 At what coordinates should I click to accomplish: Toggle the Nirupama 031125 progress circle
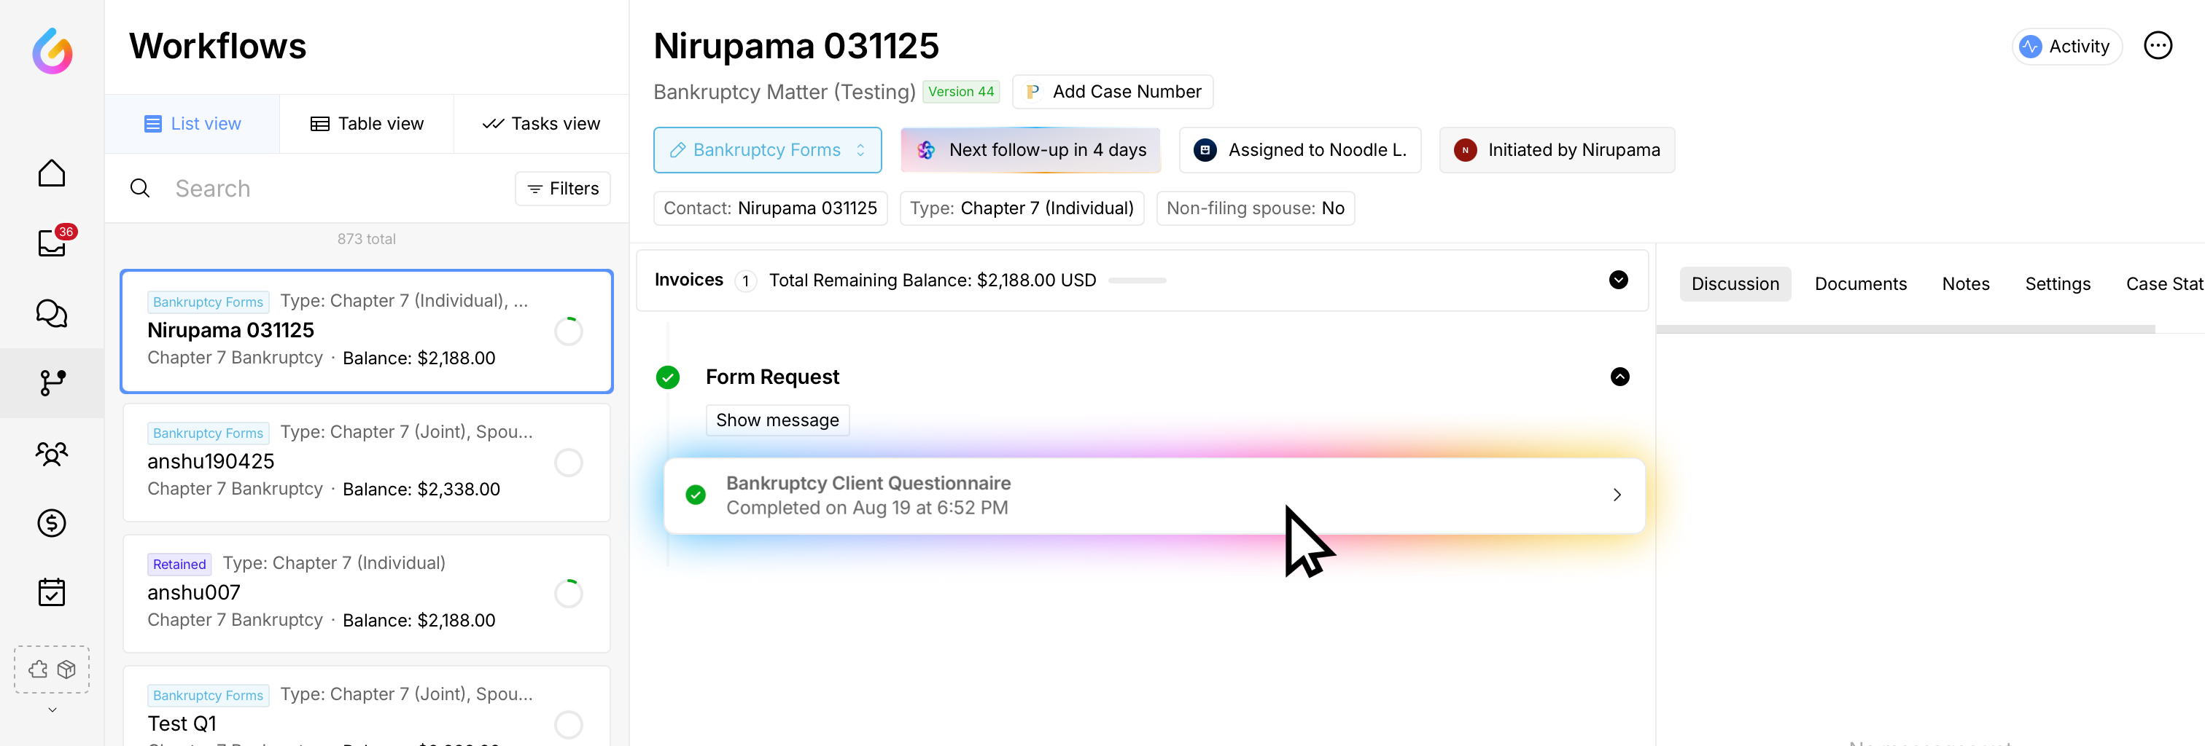pyautogui.click(x=568, y=331)
